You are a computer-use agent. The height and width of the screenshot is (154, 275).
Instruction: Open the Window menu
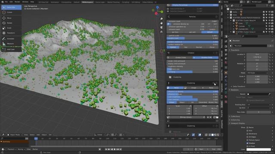[25, 2]
